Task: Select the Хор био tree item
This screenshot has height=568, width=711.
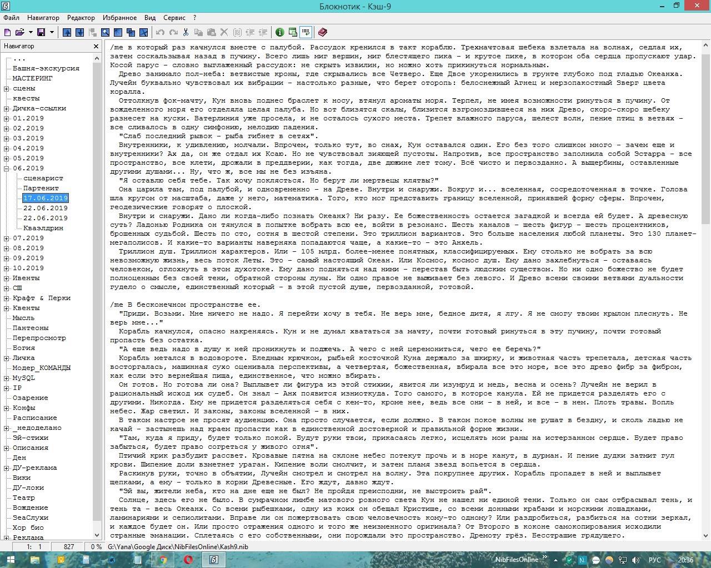Action: tap(28, 528)
